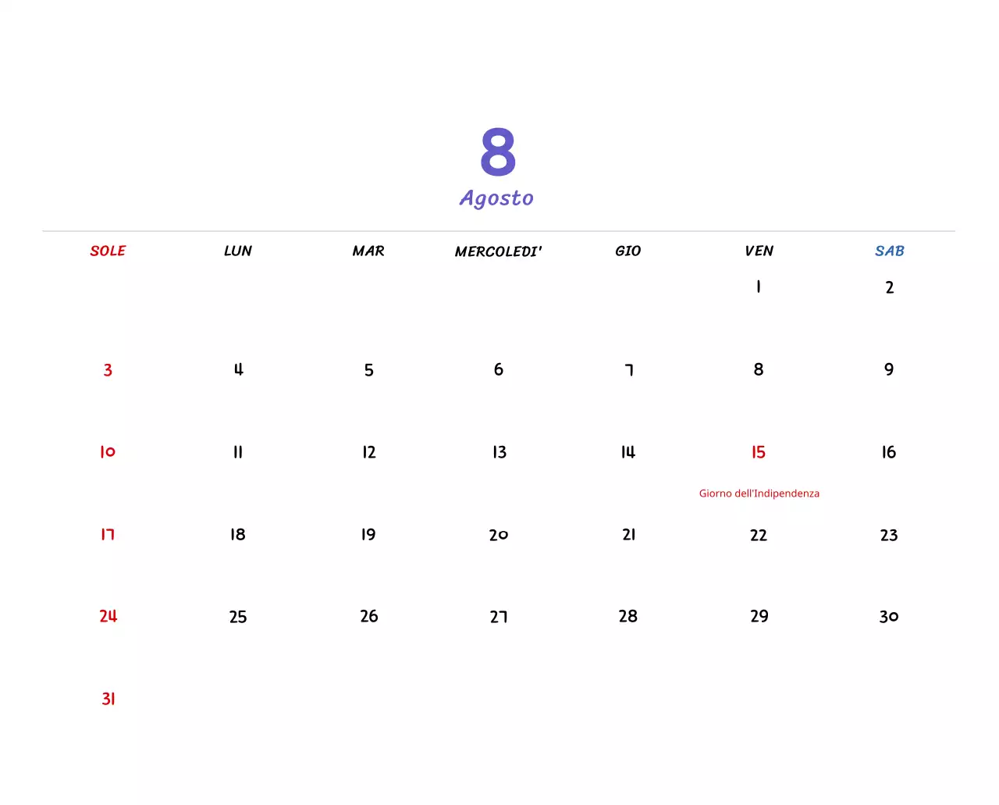
Task: Click date 11 in LUN column
Action: tap(237, 451)
